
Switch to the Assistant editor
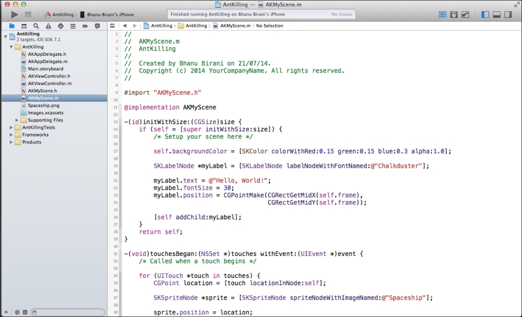pyautogui.click(x=454, y=14)
